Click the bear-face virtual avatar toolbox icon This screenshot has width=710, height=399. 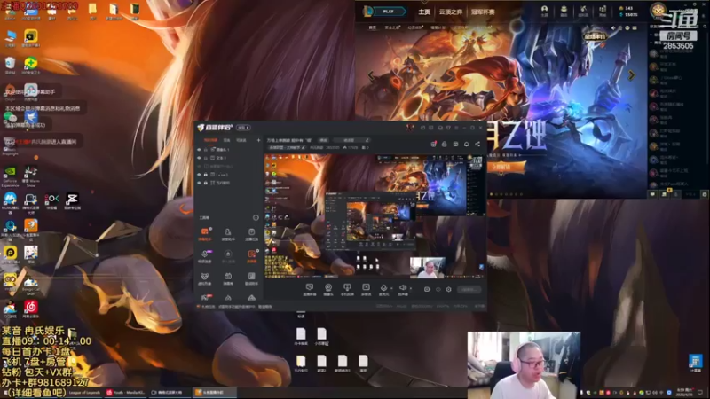tap(205, 278)
